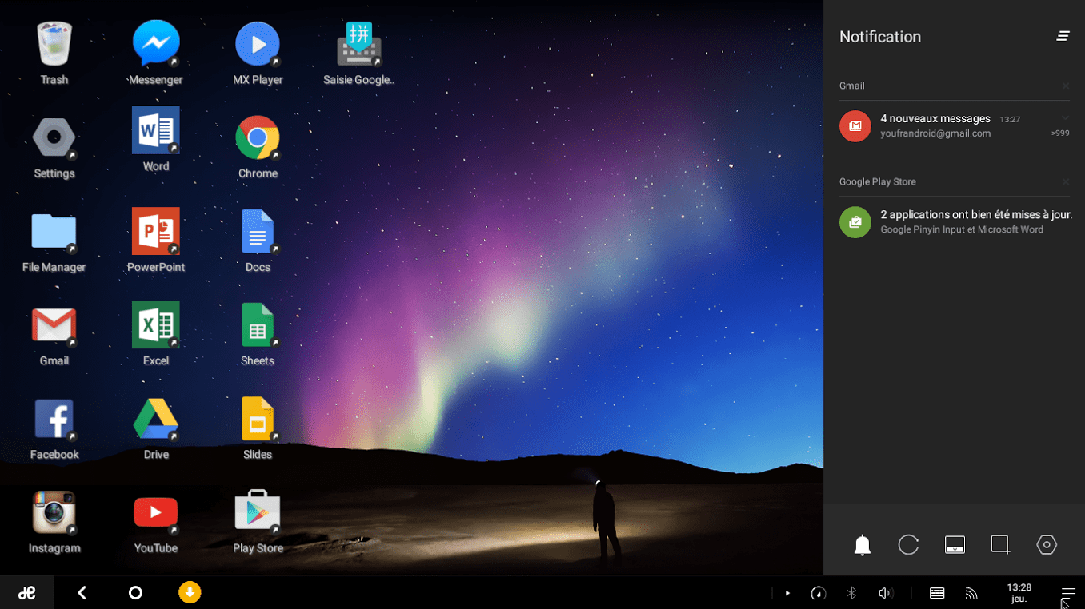This screenshot has width=1085, height=609.
Task: Open Google Sheets shortcut
Action: coord(258,324)
